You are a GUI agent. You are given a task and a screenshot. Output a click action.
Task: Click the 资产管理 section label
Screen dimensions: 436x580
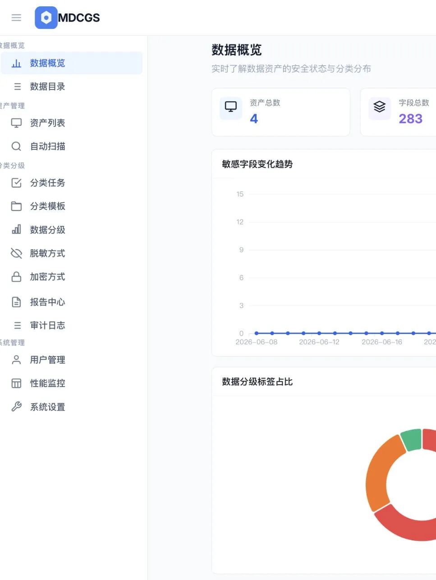tap(12, 105)
